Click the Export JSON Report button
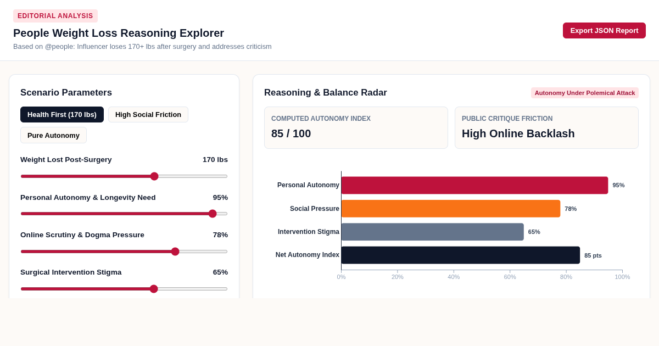This screenshot has height=346, width=659. (604, 30)
